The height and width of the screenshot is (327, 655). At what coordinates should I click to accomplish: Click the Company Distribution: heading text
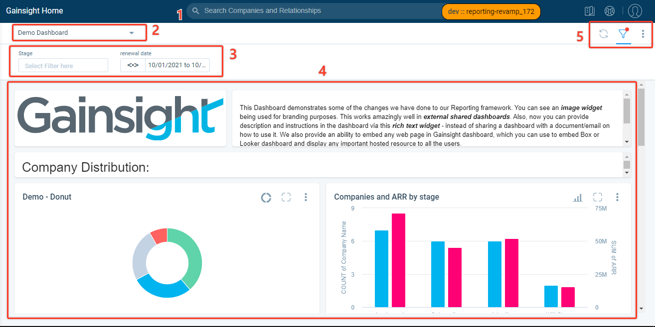(x=86, y=167)
